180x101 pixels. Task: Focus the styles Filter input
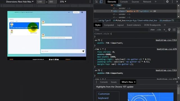click(121, 30)
